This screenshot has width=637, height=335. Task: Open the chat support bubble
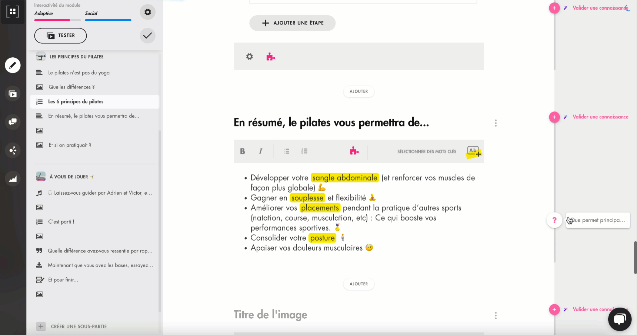click(x=620, y=319)
